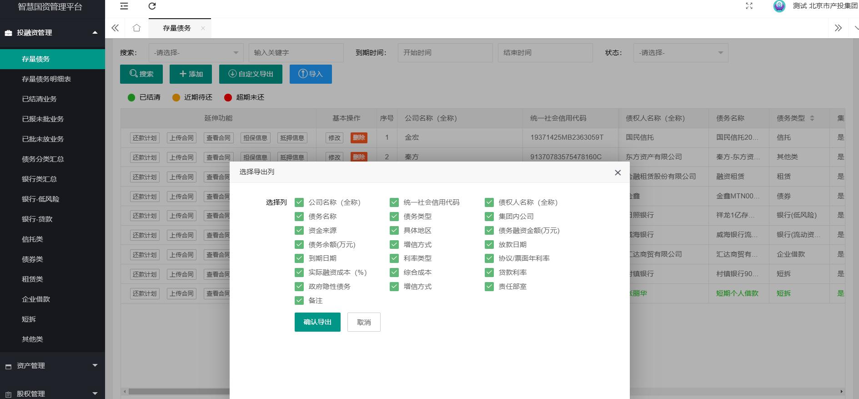The height and width of the screenshot is (399, 859).
Task: Click the refresh icon in top bar
Action: coord(152,6)
